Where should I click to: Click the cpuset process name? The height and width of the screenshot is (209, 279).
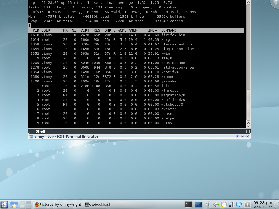point(168,113)
